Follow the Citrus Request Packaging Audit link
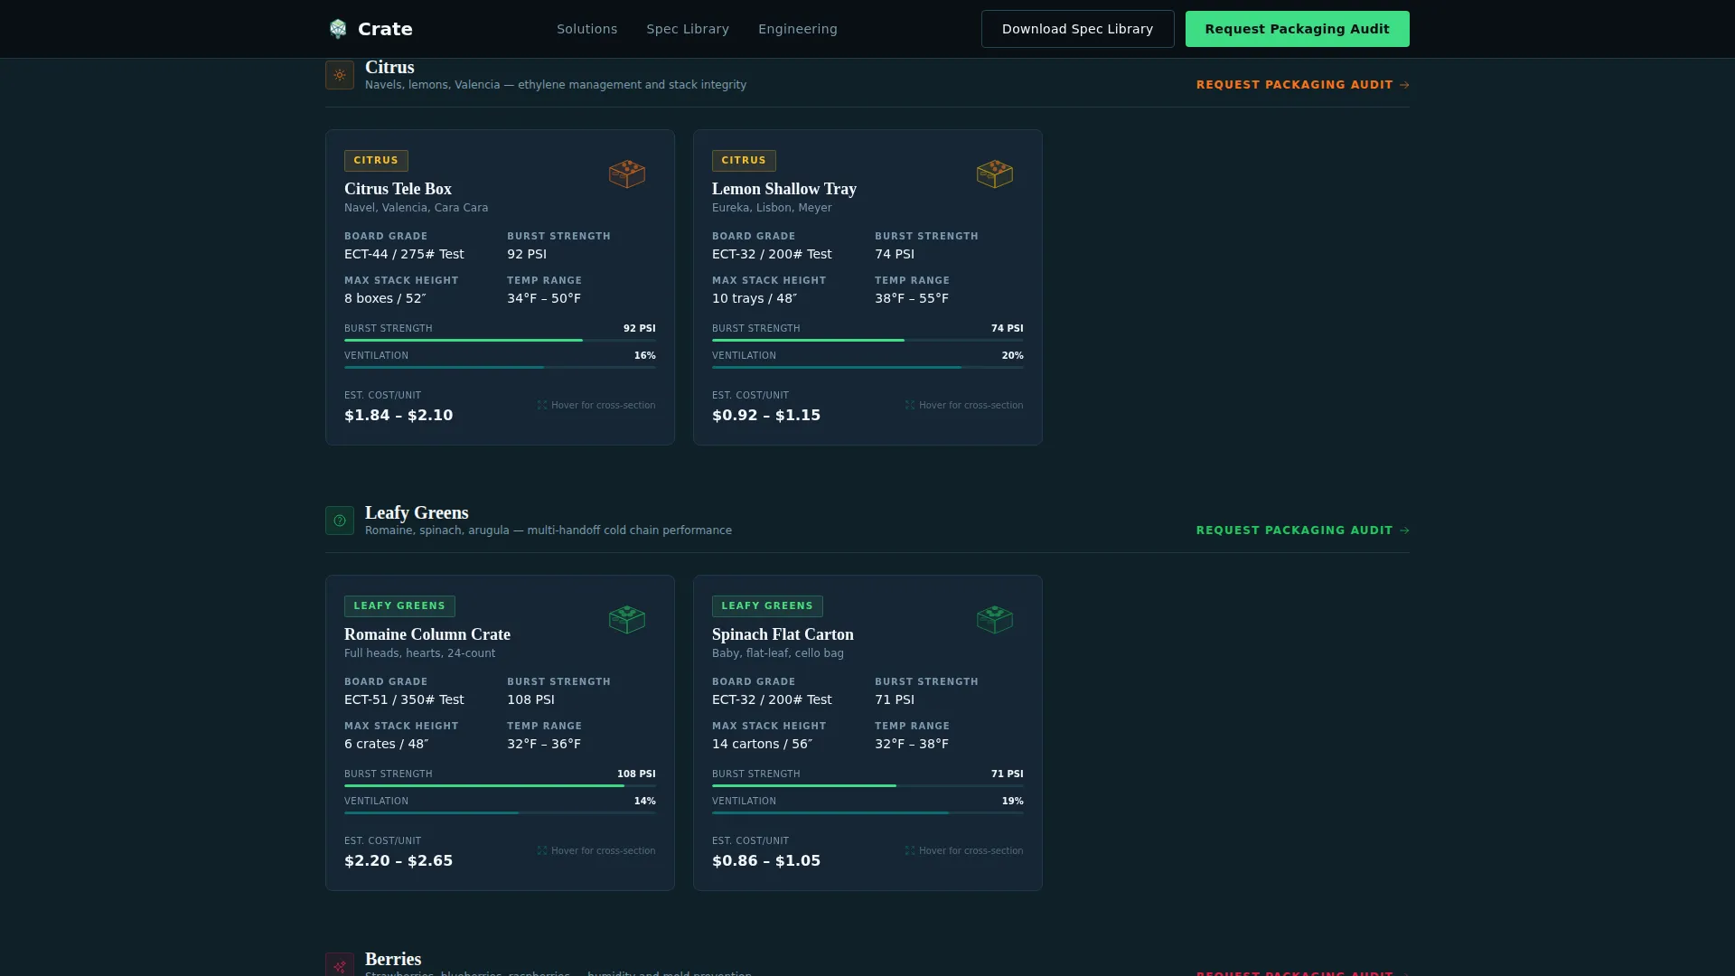Image resolution: width=1735 pixels, height=976 pixels. pyautogui.click(x=1302, y=85)
